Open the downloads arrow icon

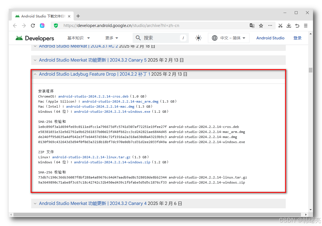coord(289,26)
